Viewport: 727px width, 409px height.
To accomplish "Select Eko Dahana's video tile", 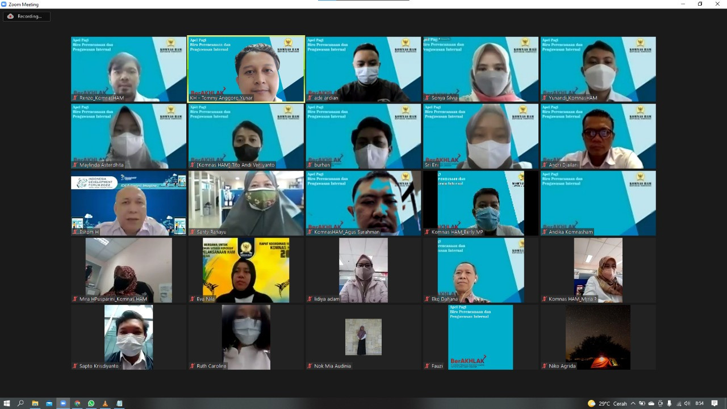I will pos(481,270).
